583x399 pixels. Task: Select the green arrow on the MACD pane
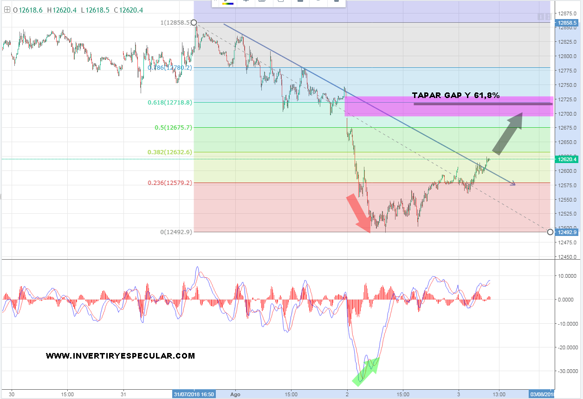(x=366, y=371)
